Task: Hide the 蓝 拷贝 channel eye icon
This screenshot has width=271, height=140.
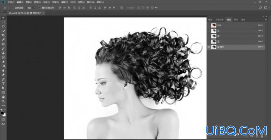Action: (x=209, y=47)
